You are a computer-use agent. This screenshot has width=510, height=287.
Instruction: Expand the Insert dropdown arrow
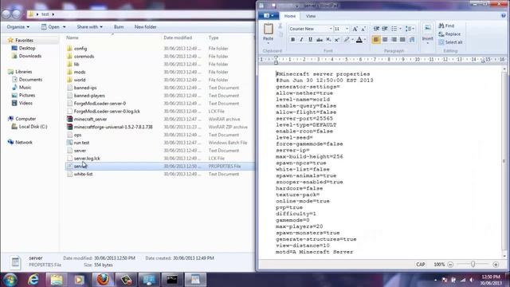[x=428, y=43]
